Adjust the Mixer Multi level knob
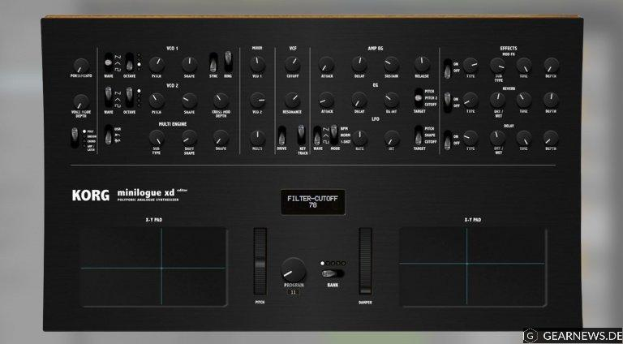The height and width of the screenshot is (344, 623). pos(257,138)
